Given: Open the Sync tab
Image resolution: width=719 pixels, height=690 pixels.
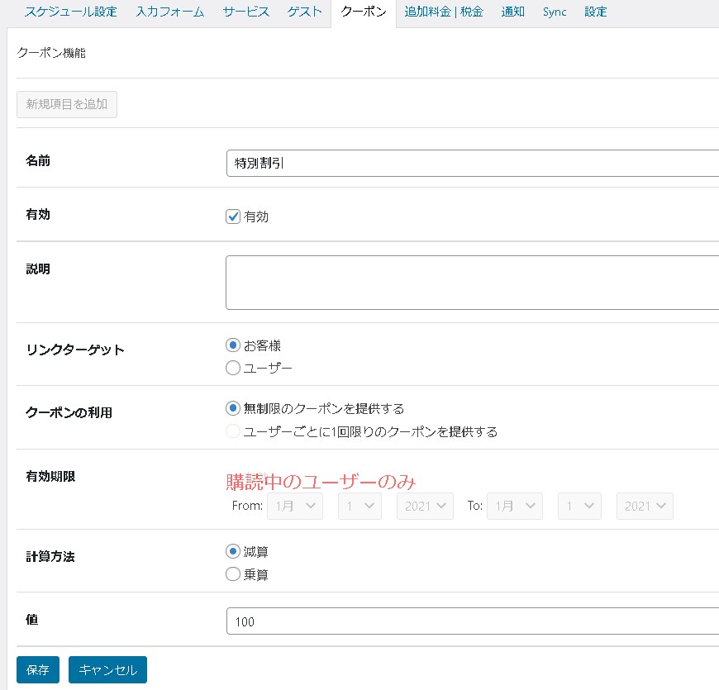Looking at the screenshot, I should (x=555, y=12).
